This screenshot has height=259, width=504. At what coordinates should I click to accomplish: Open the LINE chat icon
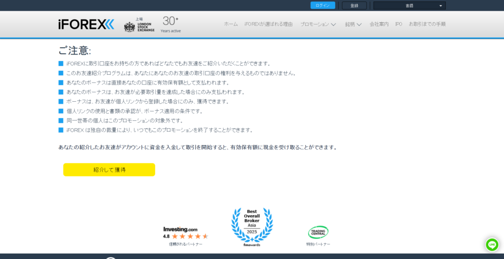(x=492, y=245)
